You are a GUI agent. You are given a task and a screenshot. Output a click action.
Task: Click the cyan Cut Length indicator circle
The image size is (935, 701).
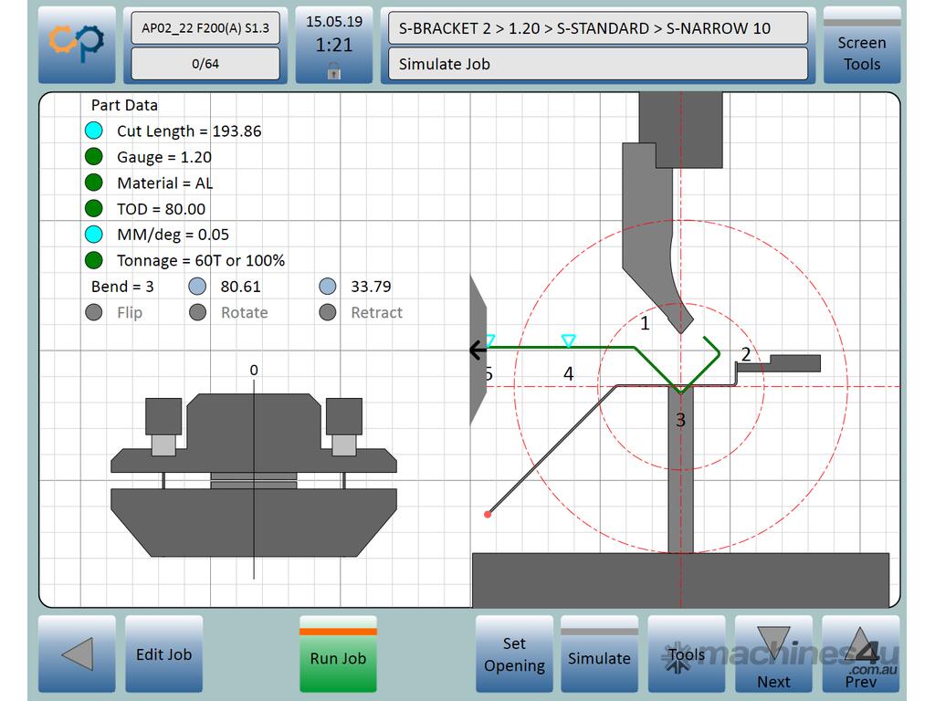click(x=93, y=131)
